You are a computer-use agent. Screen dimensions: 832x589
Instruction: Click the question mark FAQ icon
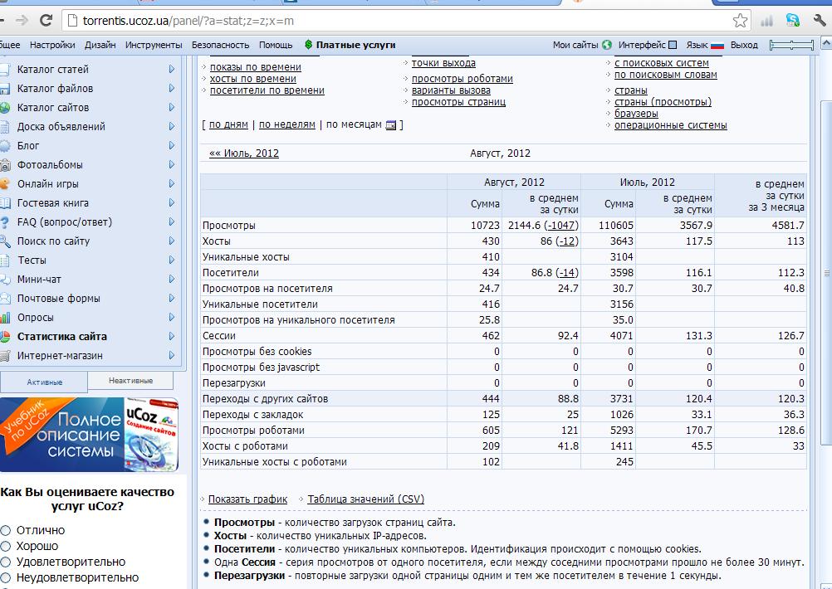pos(6,222)
